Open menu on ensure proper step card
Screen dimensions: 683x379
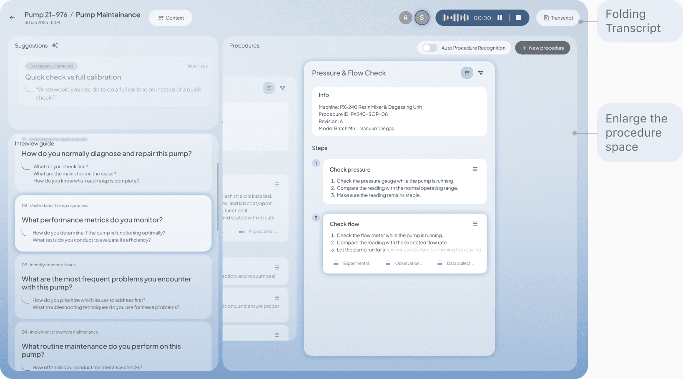277,298
